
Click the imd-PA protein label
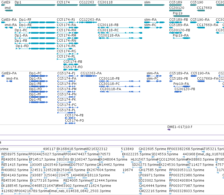tap(12, 79)
